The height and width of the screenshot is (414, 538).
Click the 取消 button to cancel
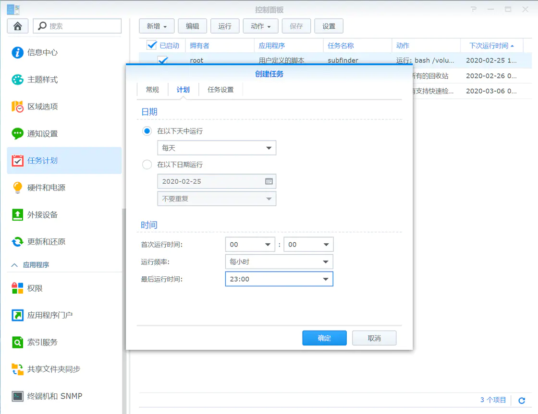pyautogui.click(x=374, y=338)
